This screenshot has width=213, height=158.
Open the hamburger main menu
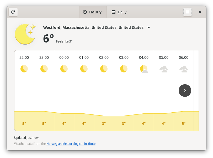[188, 12]
